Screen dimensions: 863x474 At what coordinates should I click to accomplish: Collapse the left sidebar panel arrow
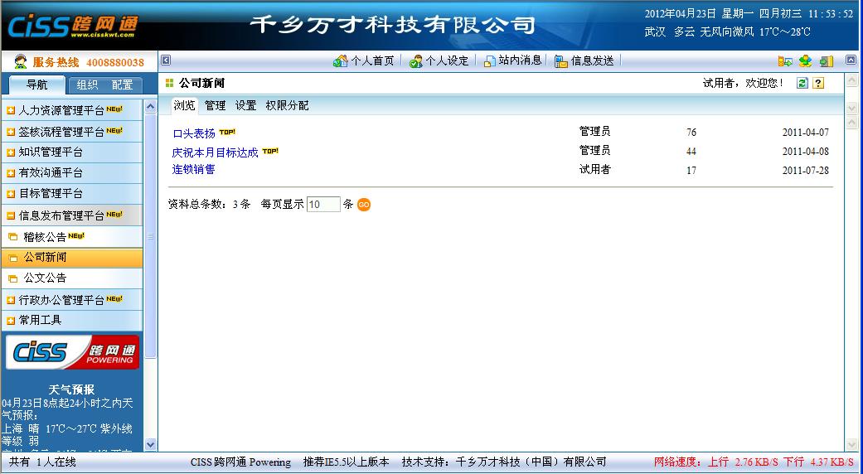[x=166, y=60]
